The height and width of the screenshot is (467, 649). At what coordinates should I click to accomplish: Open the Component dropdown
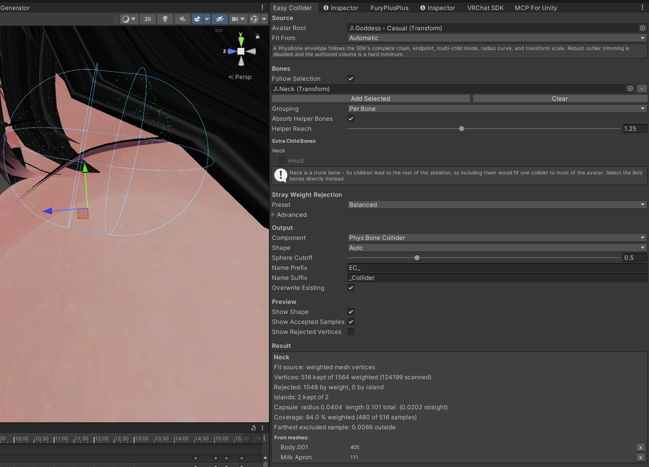tap(497, 238)
